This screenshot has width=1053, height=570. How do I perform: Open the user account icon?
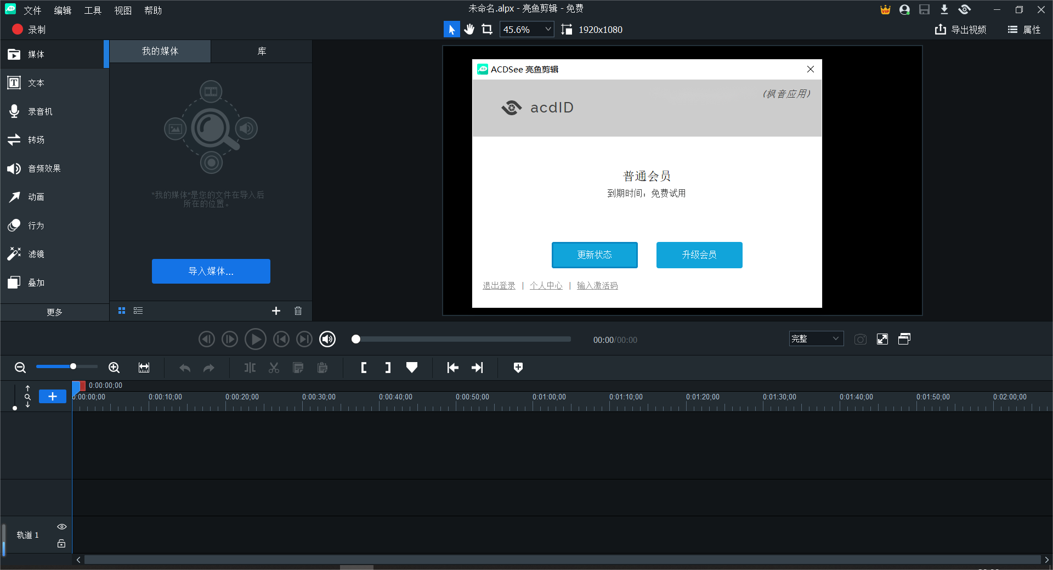(x=904, y=10)
